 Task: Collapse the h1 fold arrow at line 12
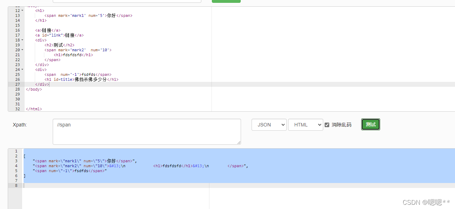tap(22, 11)
